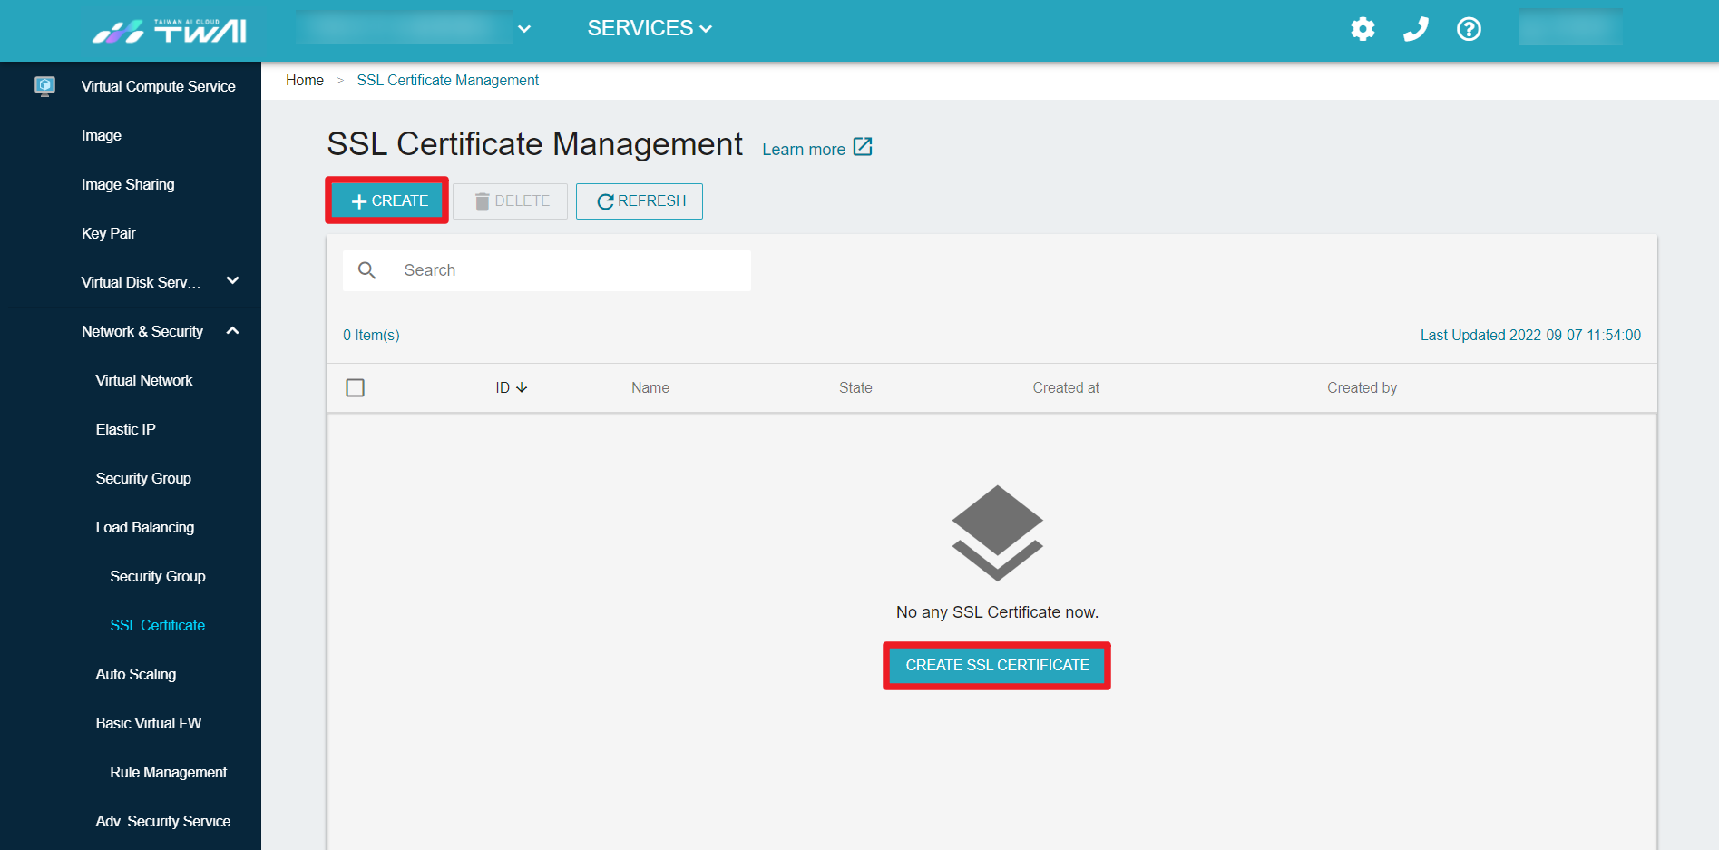The height and width of the screenshot is (850, 1719).
Task: Click SSL Certificate Management breadcrumb
Action: pos(448,80)
